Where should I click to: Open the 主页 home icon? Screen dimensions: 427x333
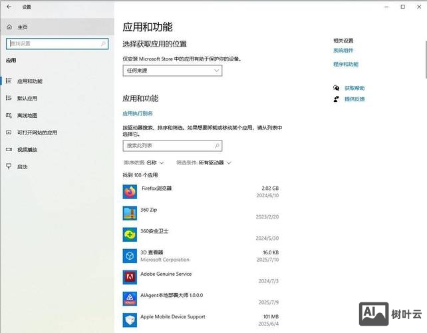click(x=9, y=27)
